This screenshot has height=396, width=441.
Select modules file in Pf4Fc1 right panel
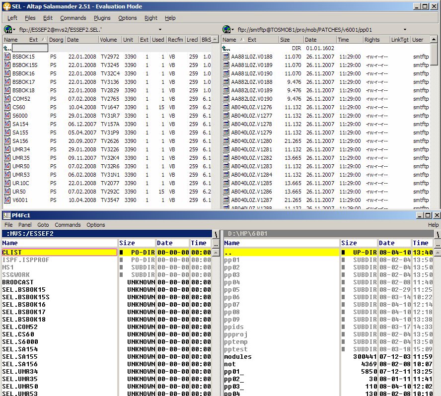tap(238, 357)
